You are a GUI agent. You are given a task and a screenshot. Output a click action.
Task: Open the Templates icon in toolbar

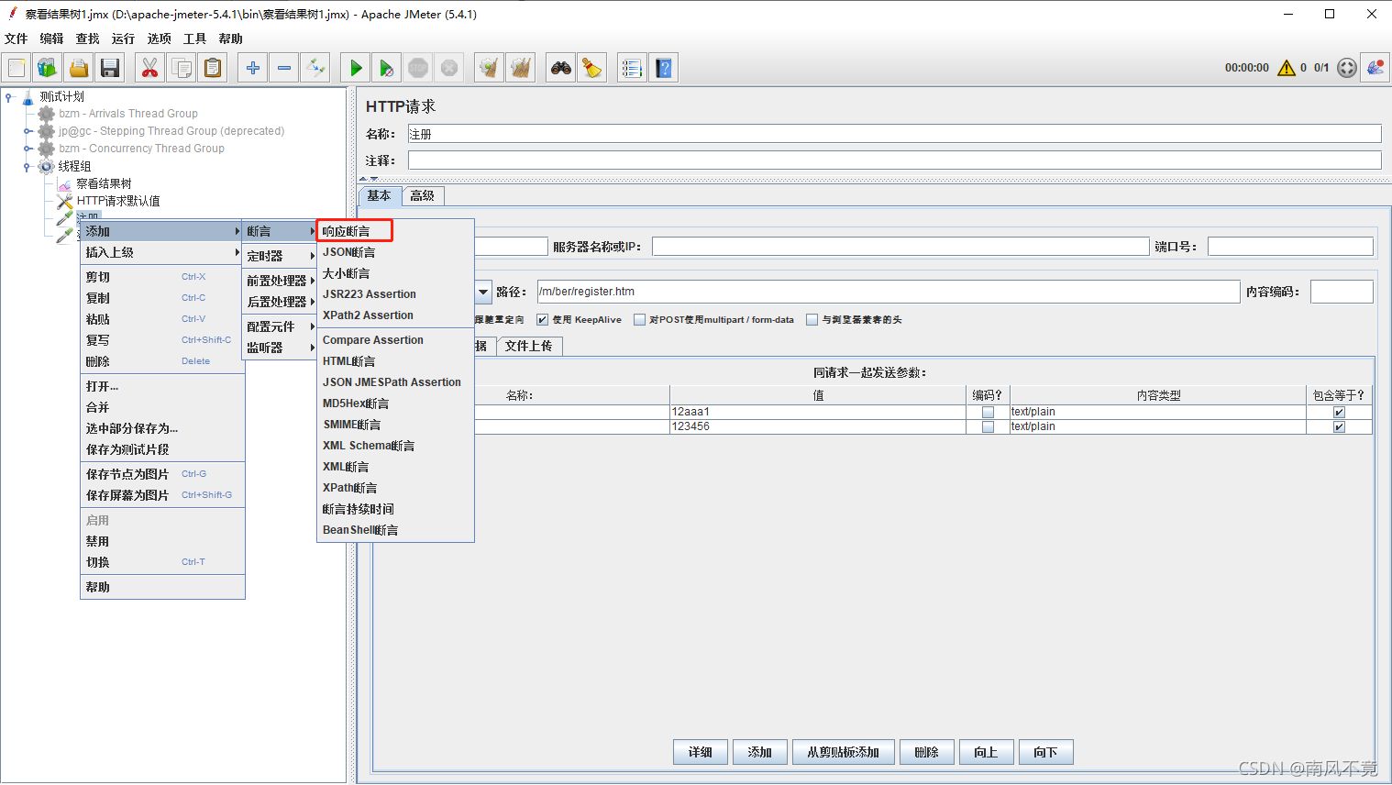point(48,68)
